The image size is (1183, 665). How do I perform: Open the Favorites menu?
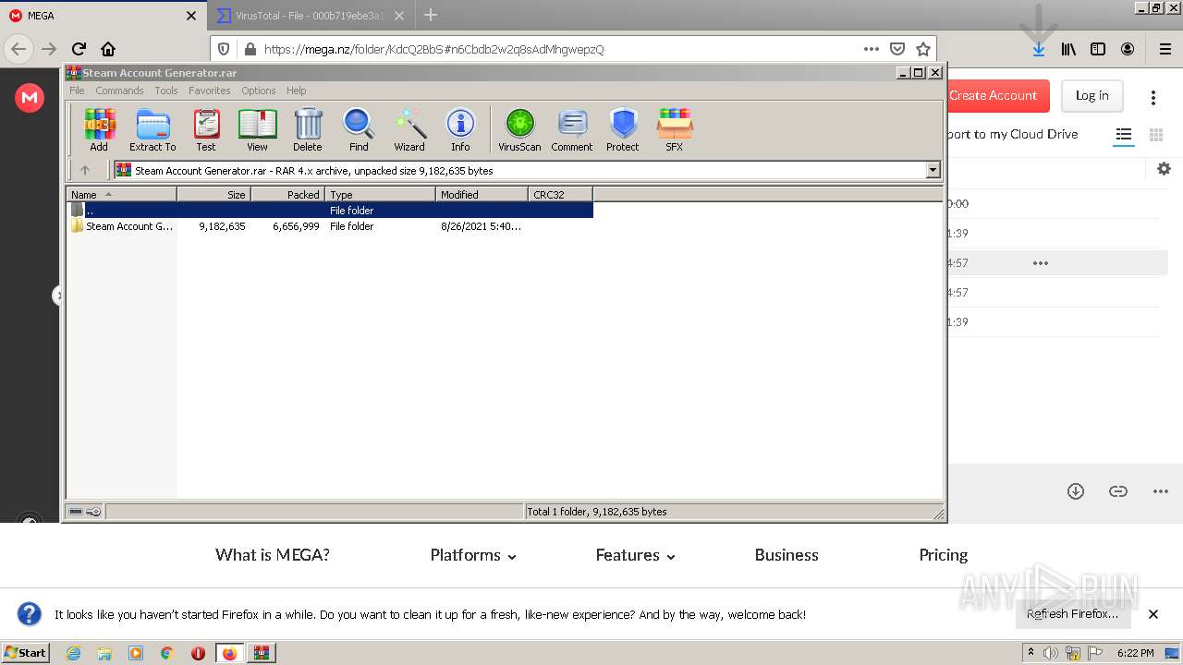210,91
